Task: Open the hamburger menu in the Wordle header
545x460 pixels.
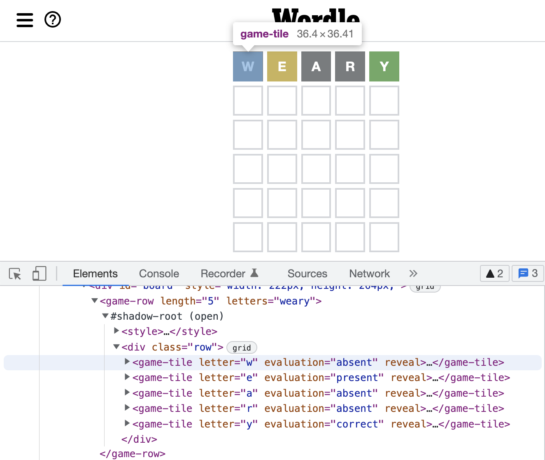Action: click(25, 20)
